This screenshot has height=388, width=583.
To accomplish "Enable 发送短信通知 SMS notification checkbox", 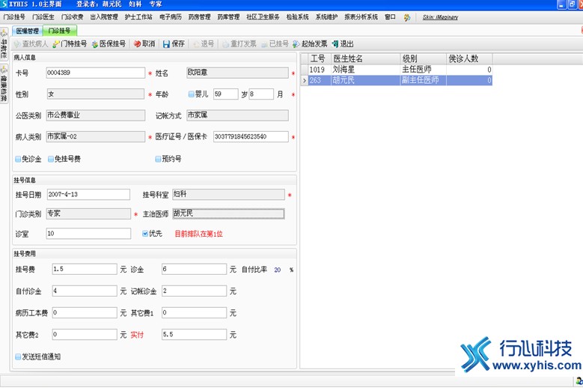I will (x=18, y=357).
